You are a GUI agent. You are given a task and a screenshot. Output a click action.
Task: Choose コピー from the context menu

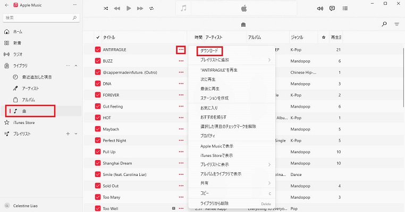[x=232, y=193]
